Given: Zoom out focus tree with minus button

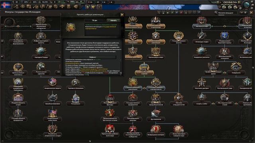Looking at the screenshot, I should pyautogui.click(x=241, y=12).
